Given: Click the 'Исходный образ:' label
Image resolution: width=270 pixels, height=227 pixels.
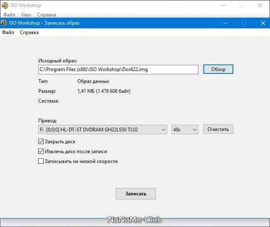Looking at the screenshot, I should click(x=58, y=61).
